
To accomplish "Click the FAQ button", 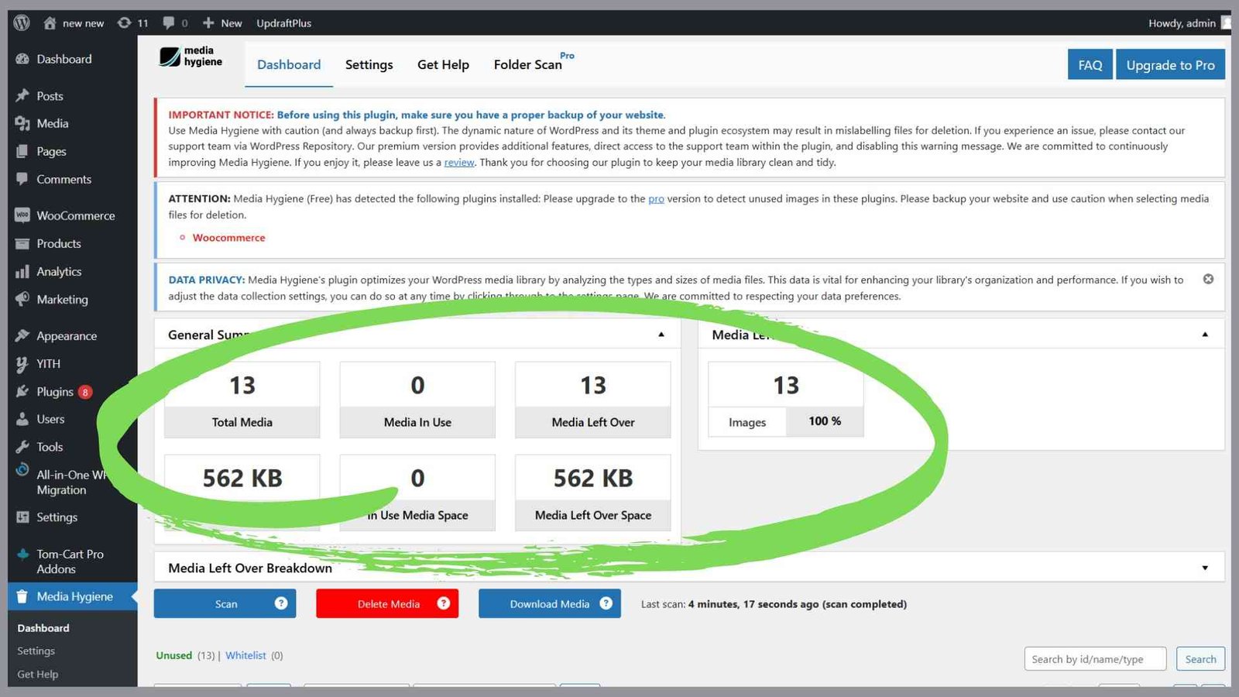I will tap(1090, 65).
